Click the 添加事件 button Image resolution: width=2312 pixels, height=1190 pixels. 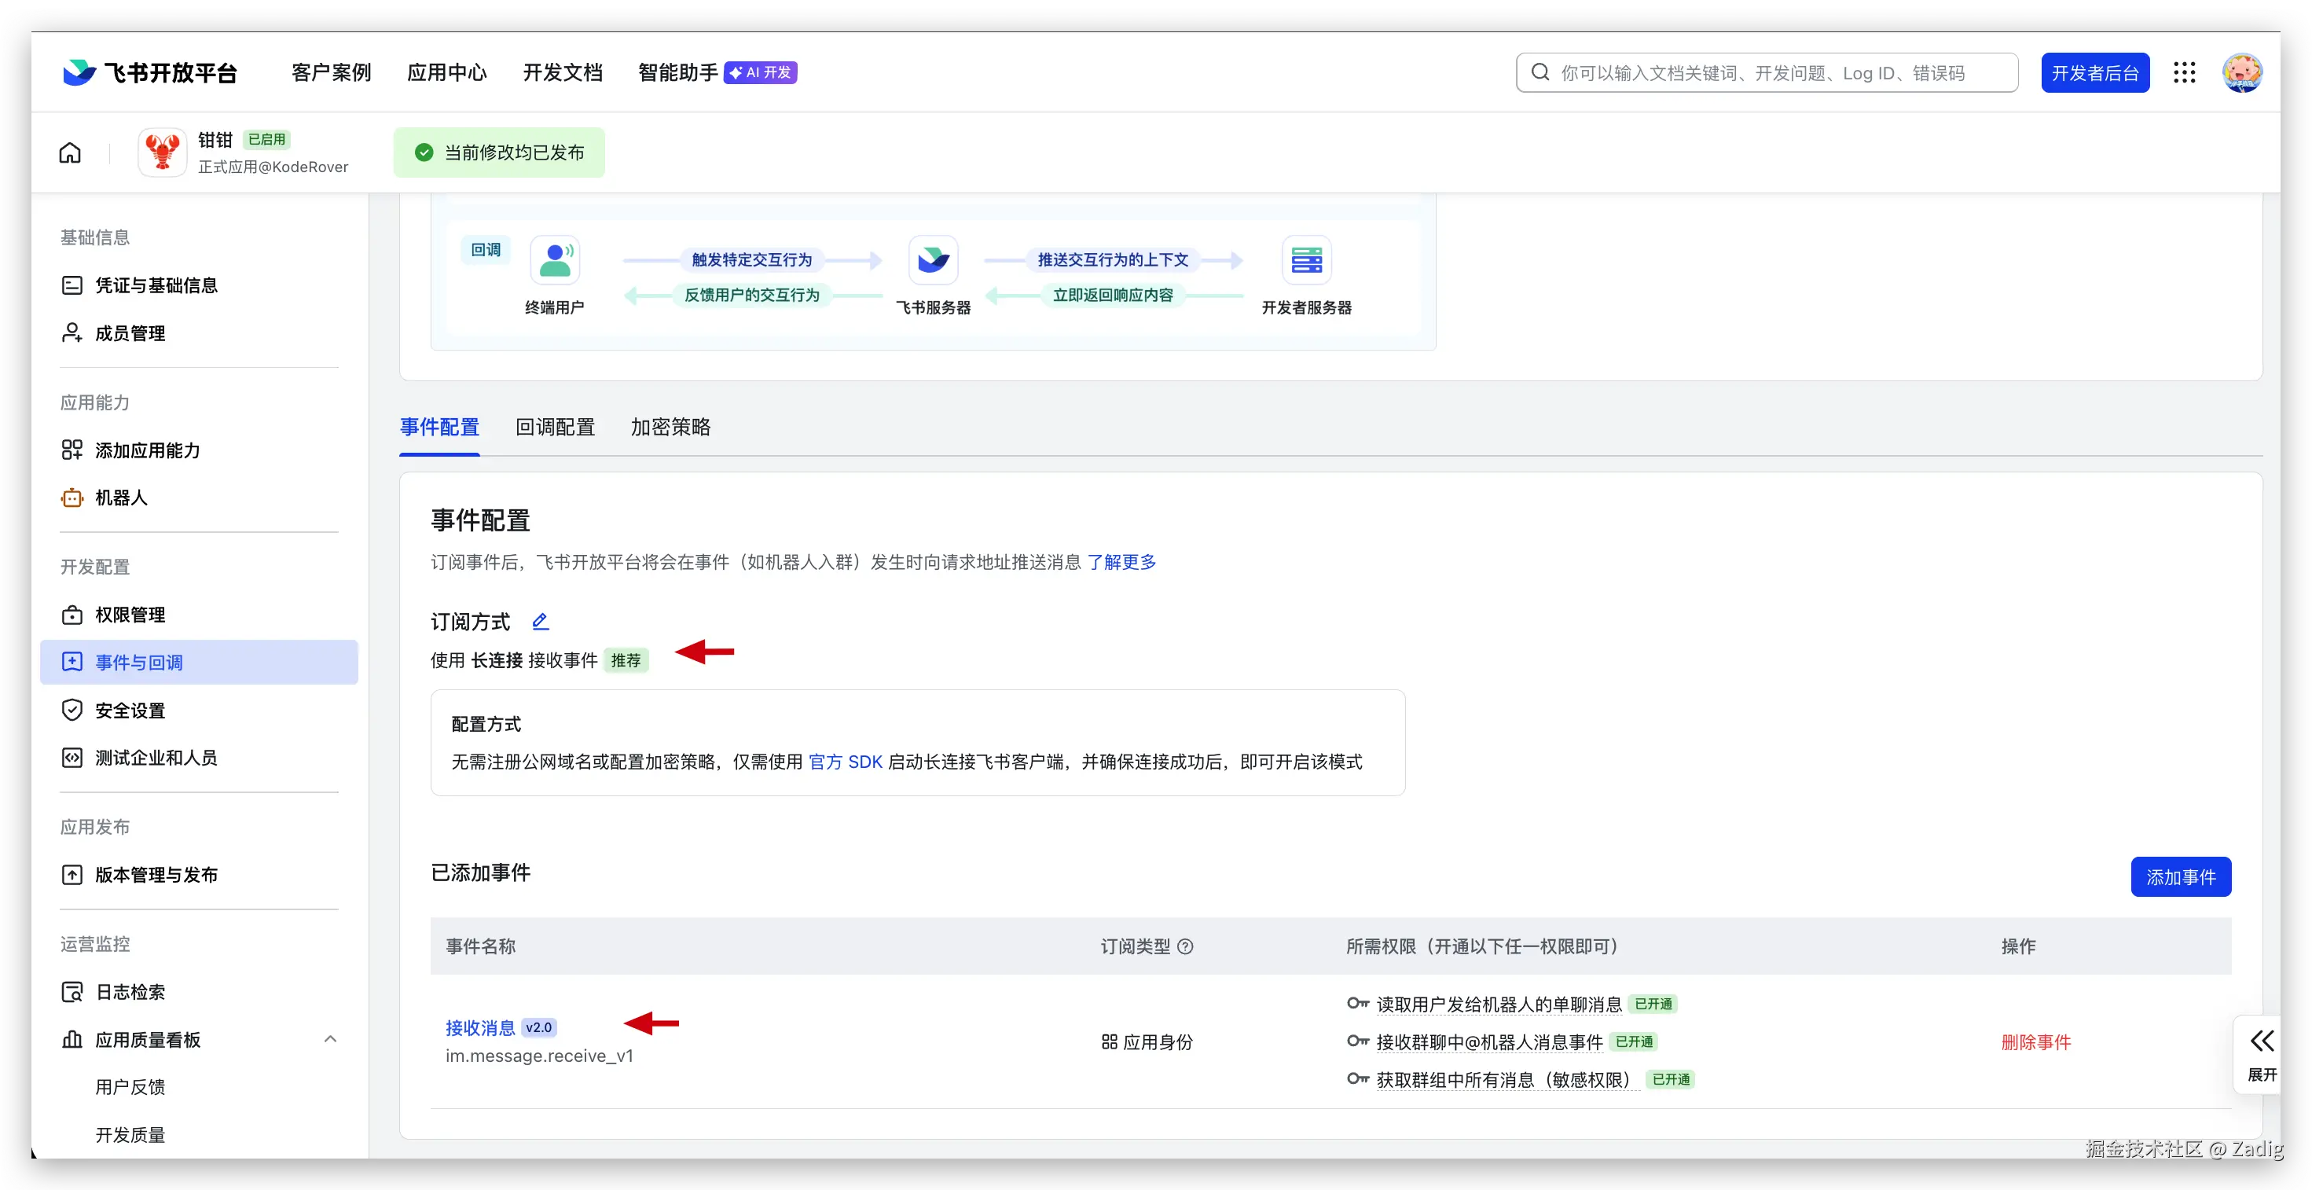tap(2180, 877)
